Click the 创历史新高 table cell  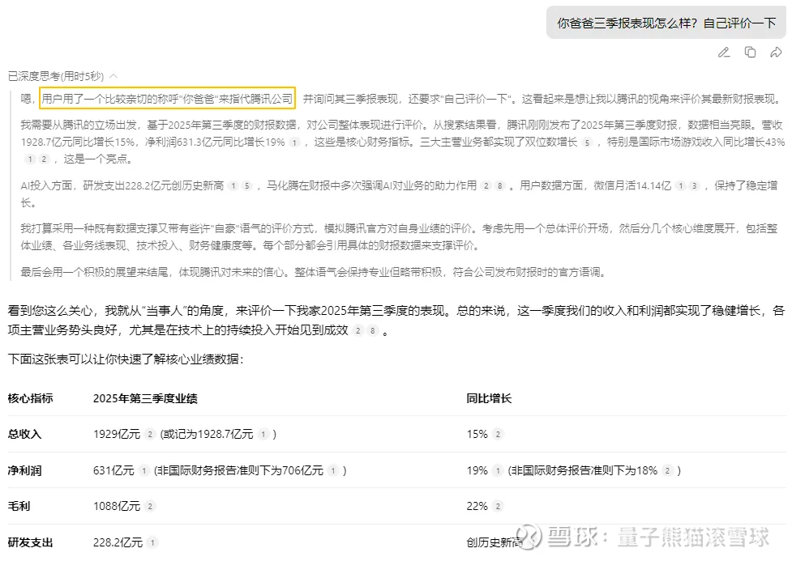click(x=494, y=543)
